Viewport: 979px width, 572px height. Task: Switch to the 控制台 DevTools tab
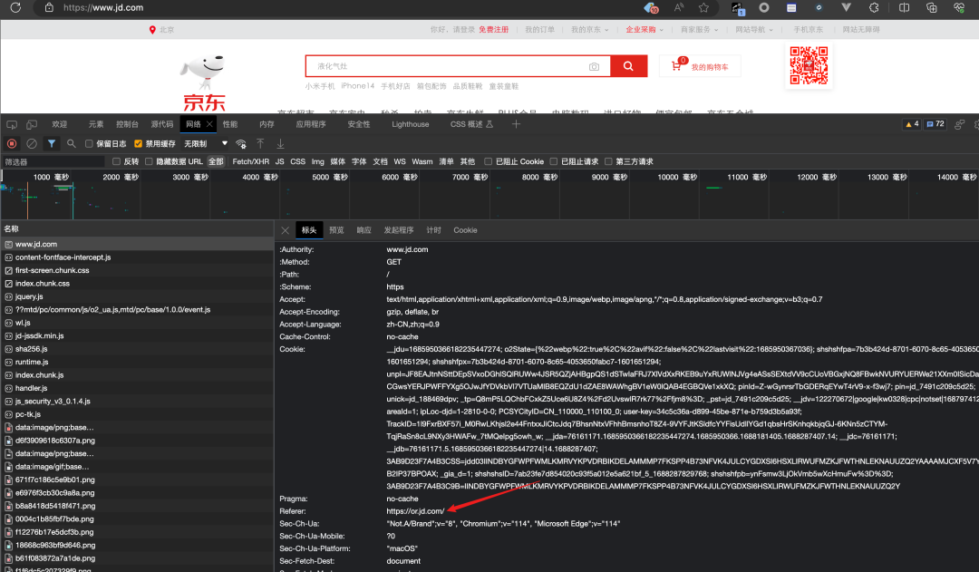click(x=128, y=124)
